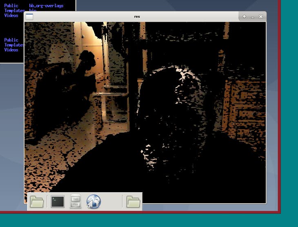The height and width of the screenshot is (227, 298).
Task: Open the folder icon left of the terminal launcher
Action: tap(37, 202)
